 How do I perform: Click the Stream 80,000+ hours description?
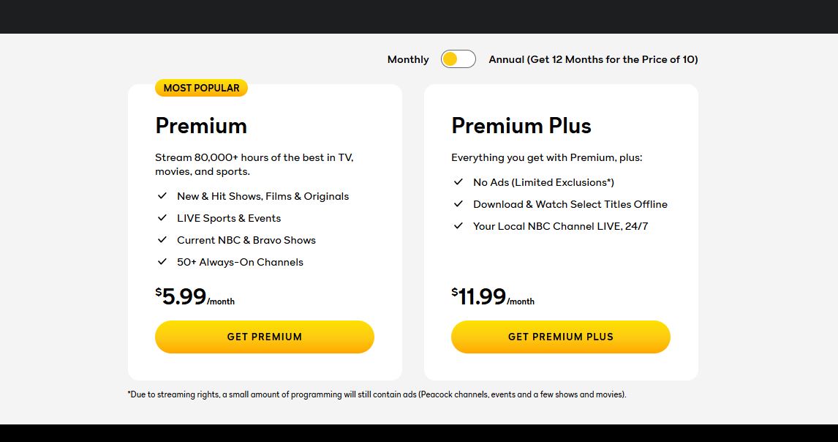pos(254,164)
